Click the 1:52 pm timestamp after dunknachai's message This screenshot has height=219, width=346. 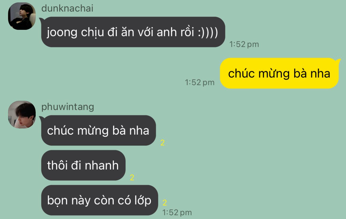click(x=244, y=44)
